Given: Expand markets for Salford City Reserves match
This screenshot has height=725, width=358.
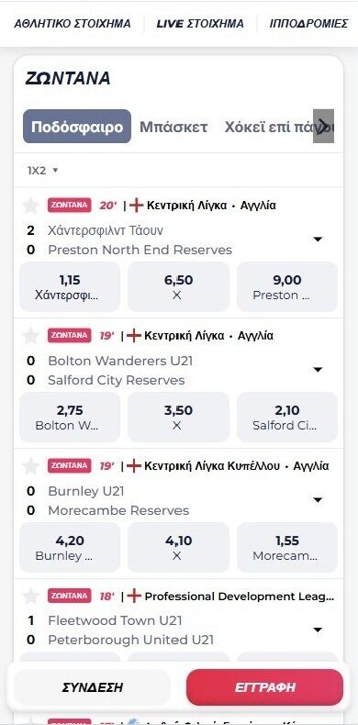Looking at the screenshot, I should pyautogui.click(x=318, y=370).
